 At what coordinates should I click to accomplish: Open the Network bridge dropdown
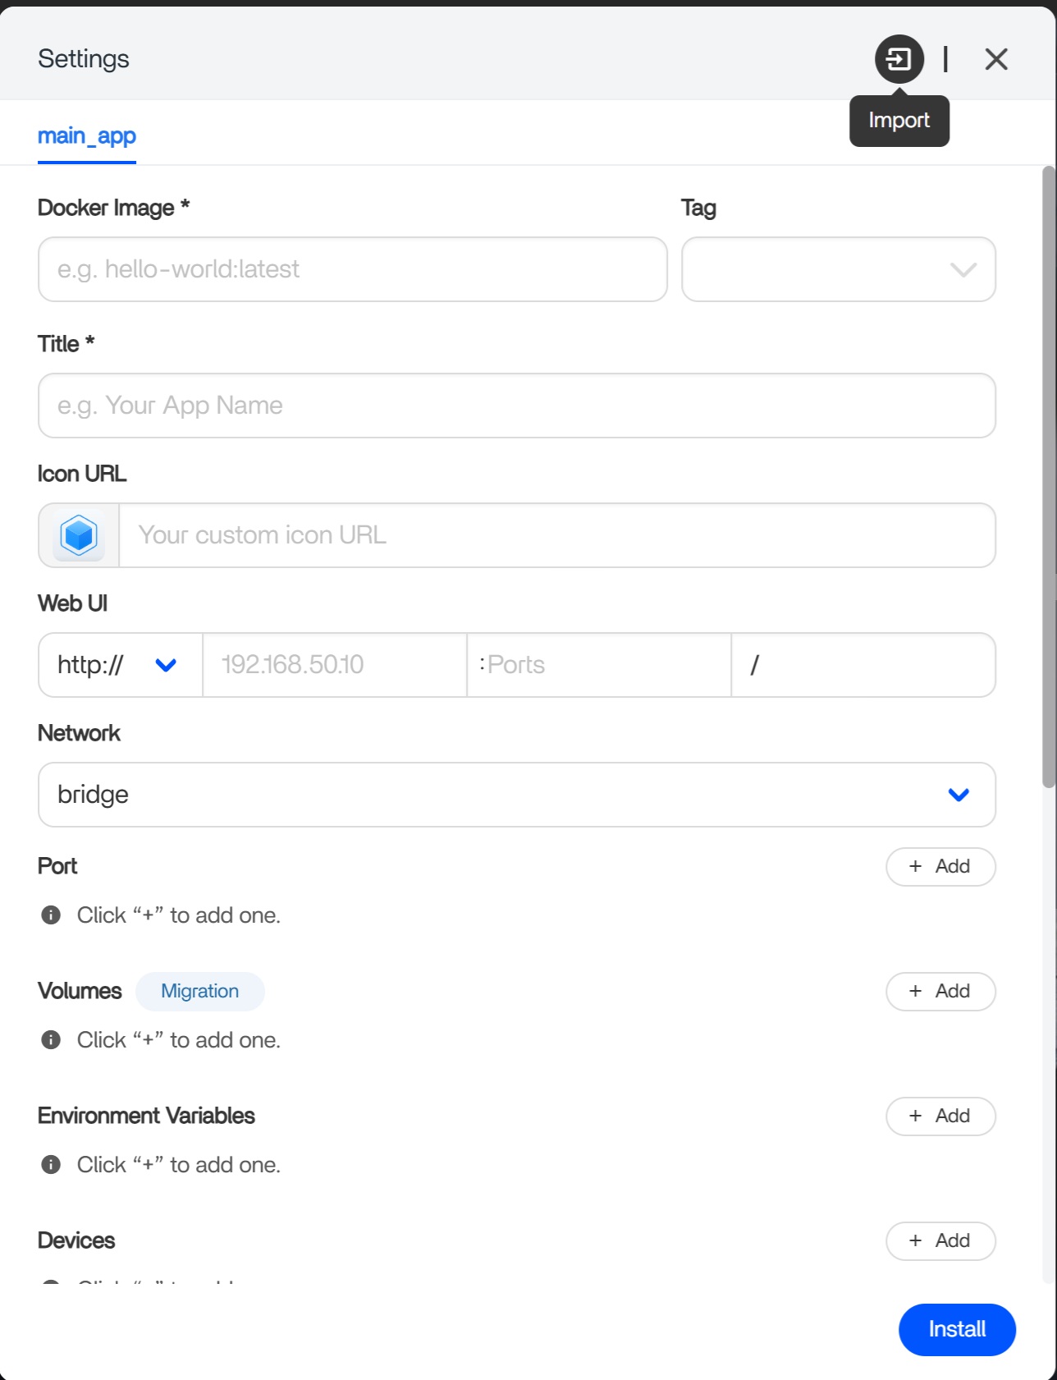516,795
